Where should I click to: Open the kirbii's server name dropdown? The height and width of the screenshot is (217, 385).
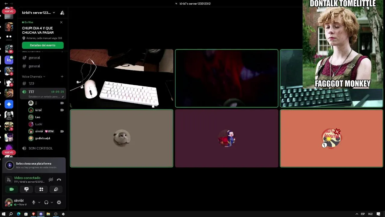[x=38, y=13]
